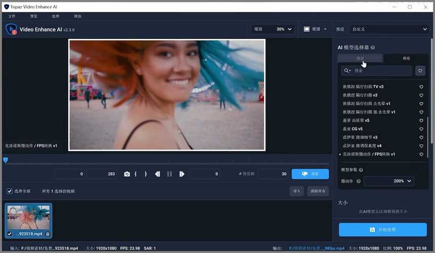
Task: Click the favorites heart filter beside search
Action: click(x=420, y=71)
